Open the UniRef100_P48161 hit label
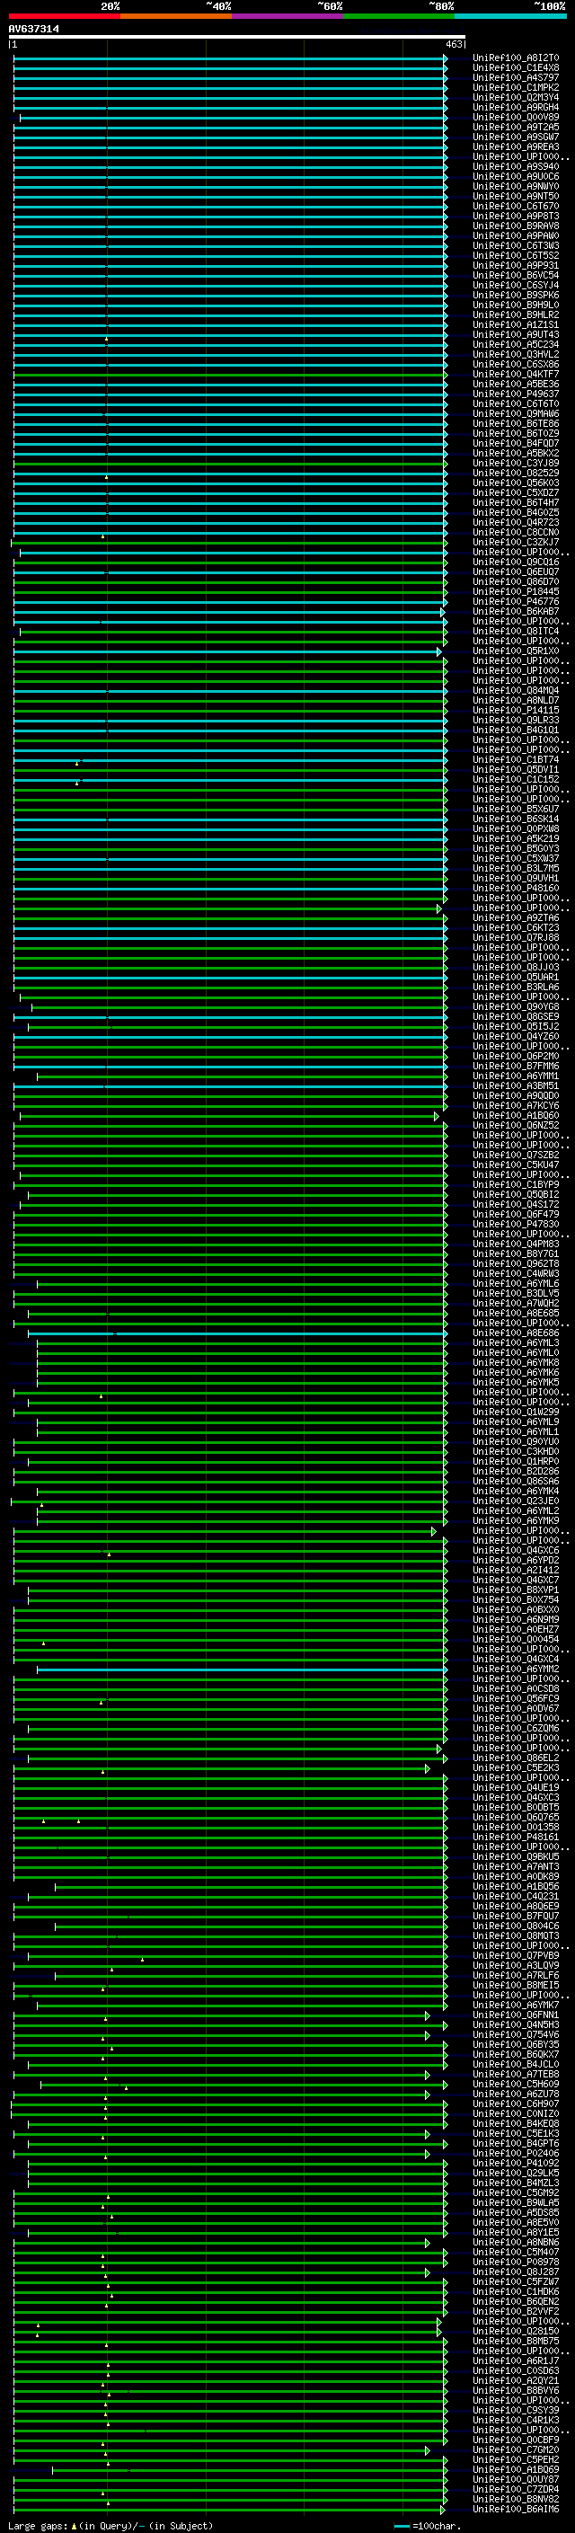 [515, 1837]
